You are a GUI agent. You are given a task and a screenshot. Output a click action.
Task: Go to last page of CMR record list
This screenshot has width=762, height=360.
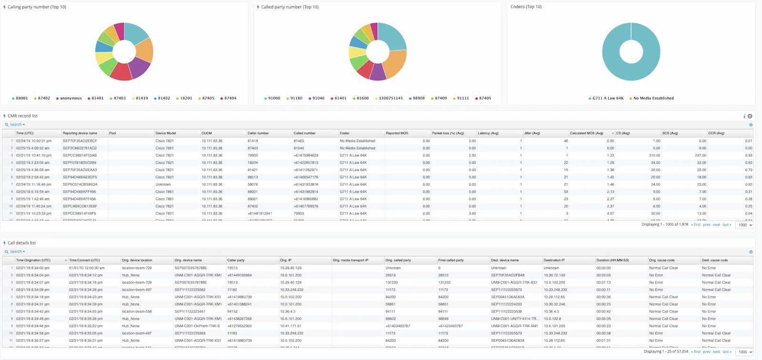point(727,224)
